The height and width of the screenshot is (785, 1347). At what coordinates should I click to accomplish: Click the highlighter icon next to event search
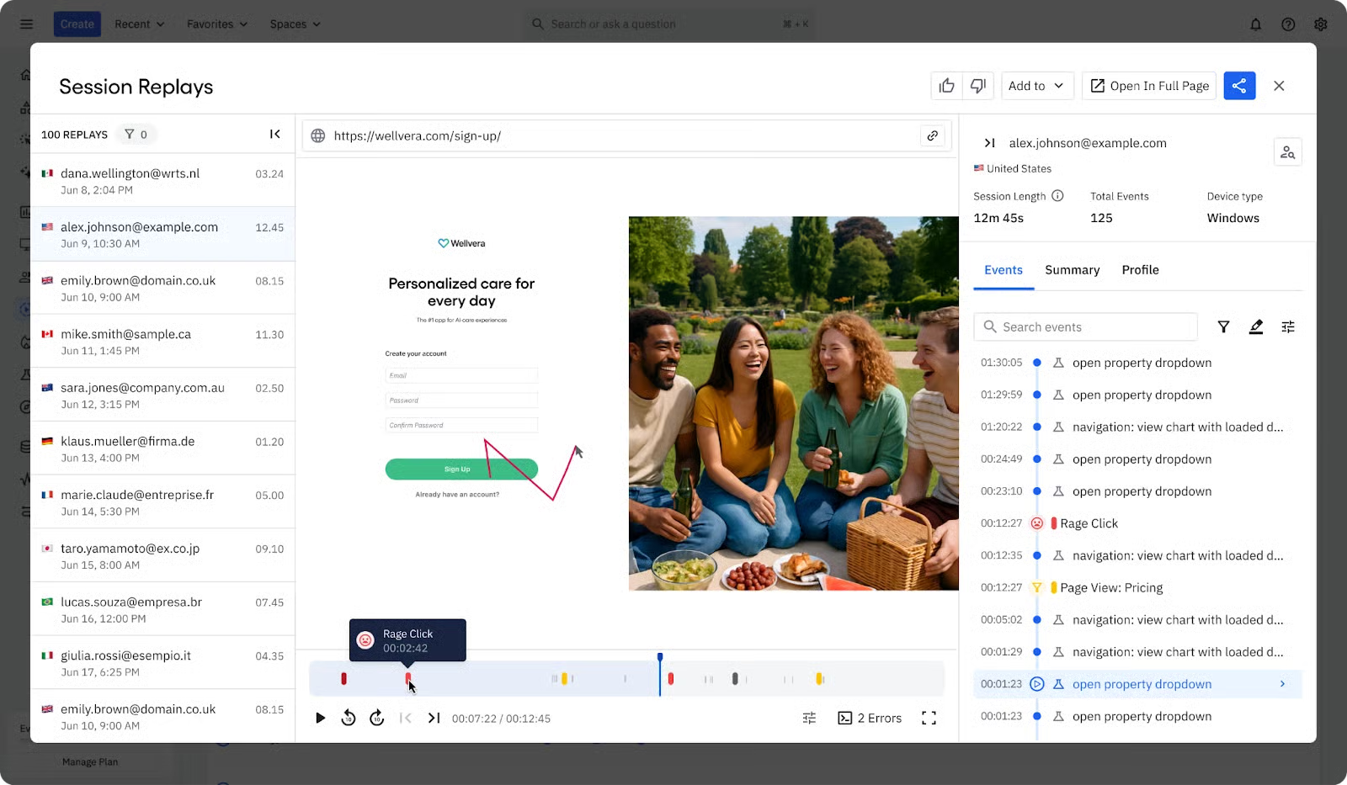tap(1256, 327)
